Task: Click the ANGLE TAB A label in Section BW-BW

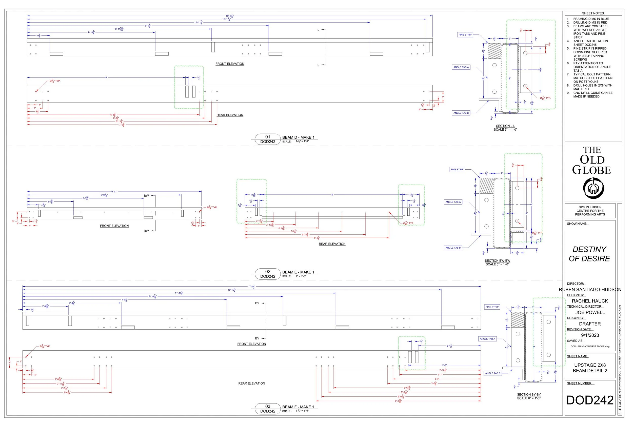Action: 453,202
